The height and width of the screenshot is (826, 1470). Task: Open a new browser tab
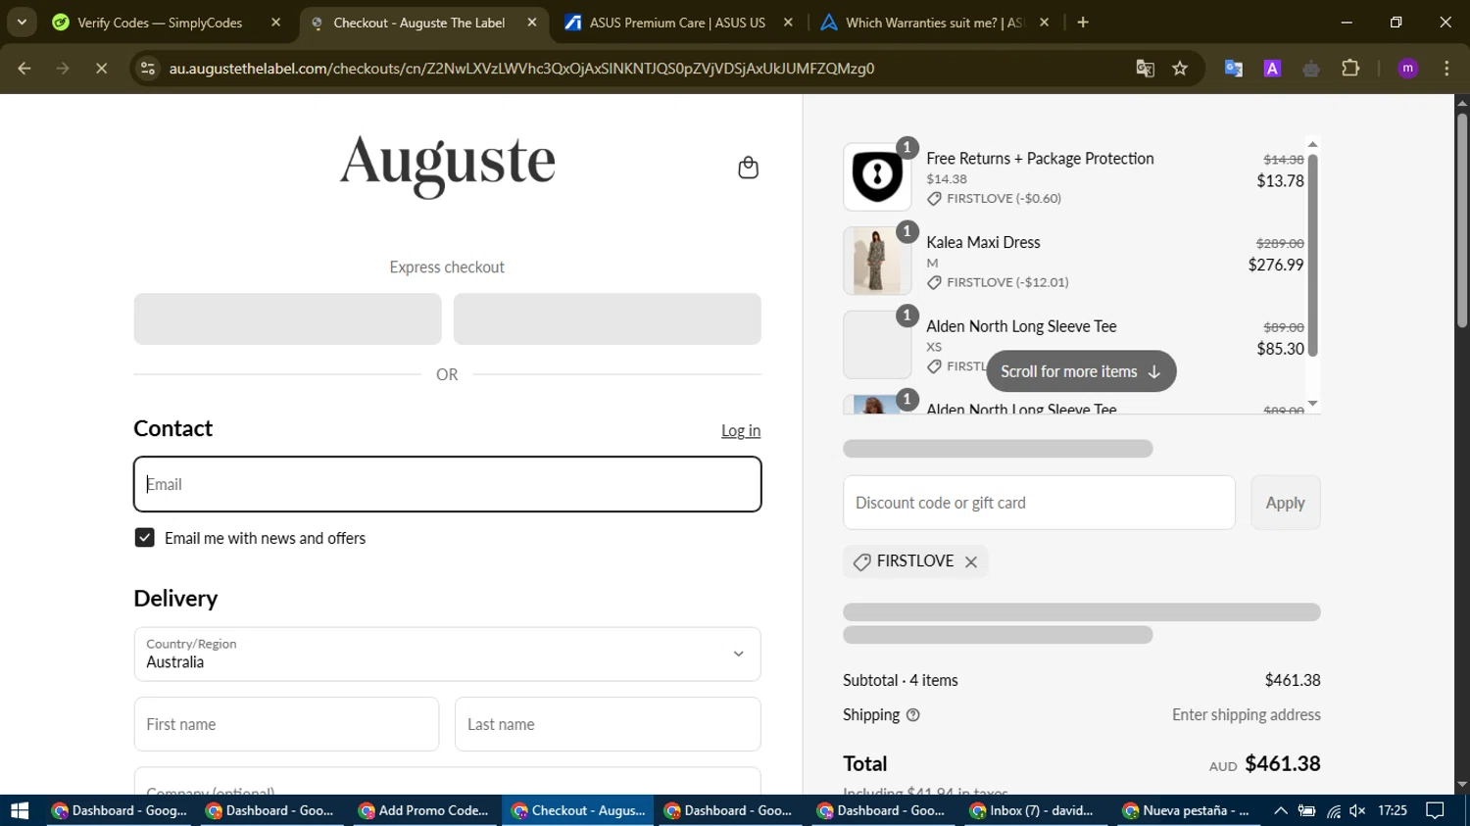pos(1083,23)
